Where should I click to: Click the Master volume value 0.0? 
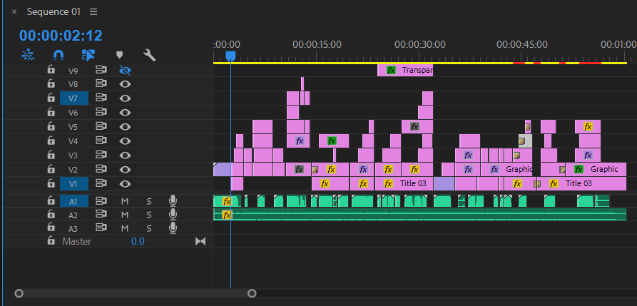138,242
